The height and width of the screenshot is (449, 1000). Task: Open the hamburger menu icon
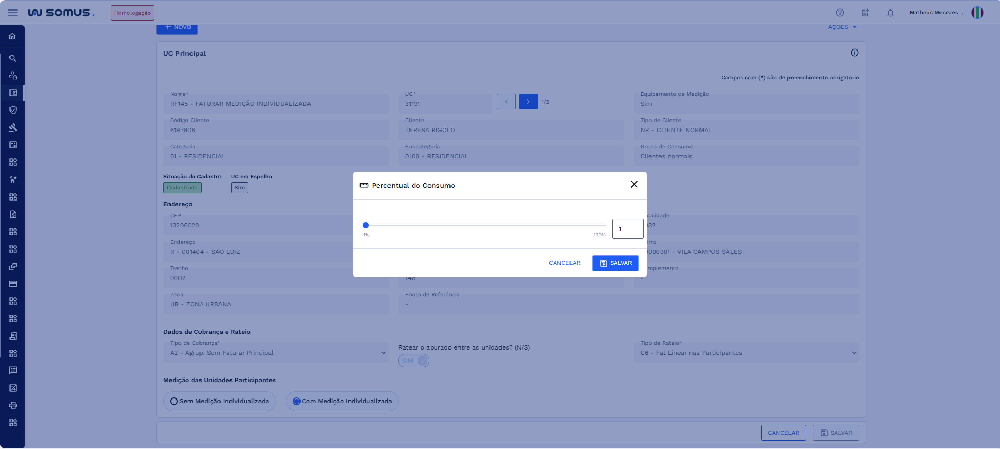pos(13,13)
